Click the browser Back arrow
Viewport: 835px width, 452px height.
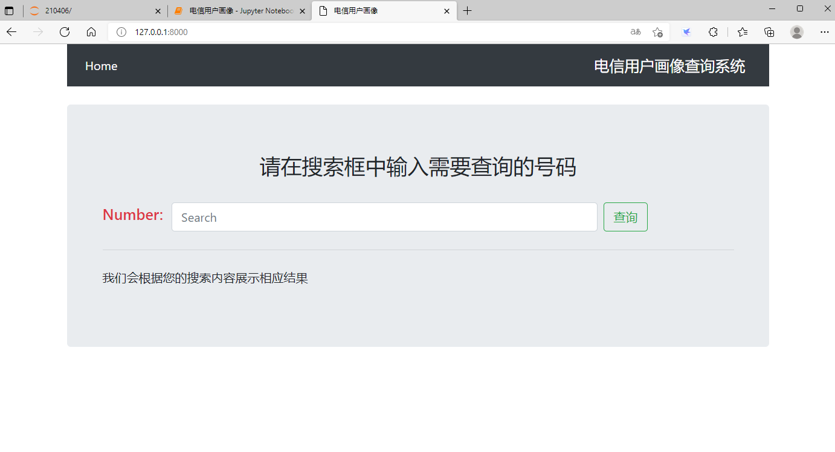[11, 32]
